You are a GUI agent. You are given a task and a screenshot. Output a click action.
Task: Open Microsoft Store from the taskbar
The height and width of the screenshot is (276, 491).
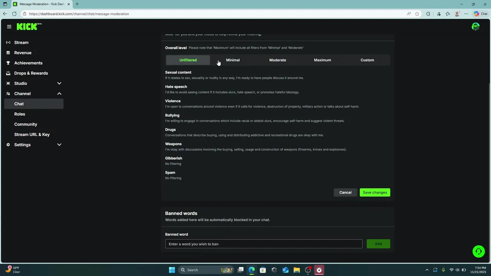point(263,270)
